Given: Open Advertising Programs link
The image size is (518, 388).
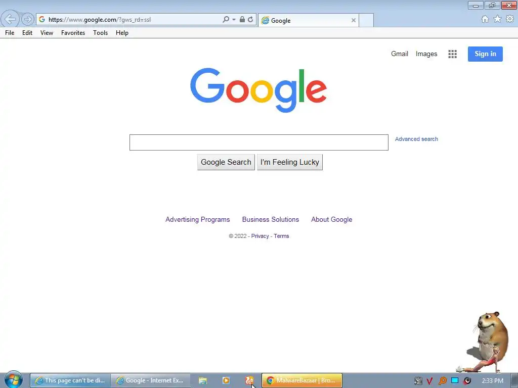Looking at the screenshot, I should pos(198,219).
